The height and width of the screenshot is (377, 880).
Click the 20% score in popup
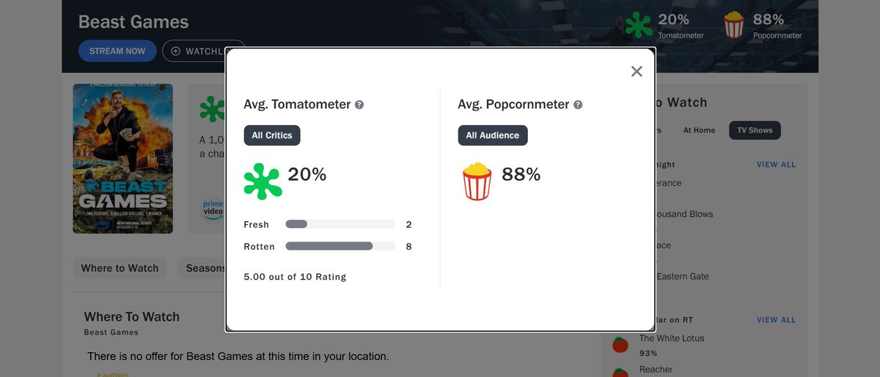point(307,174)
